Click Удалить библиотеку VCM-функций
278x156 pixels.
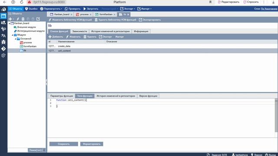116,20
